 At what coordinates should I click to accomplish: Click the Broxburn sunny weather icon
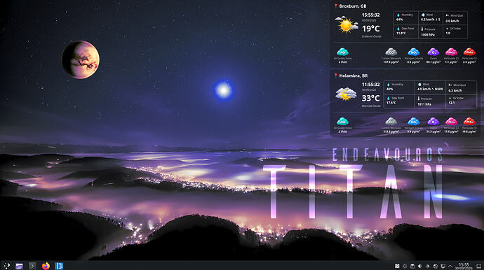pos(346,24)
